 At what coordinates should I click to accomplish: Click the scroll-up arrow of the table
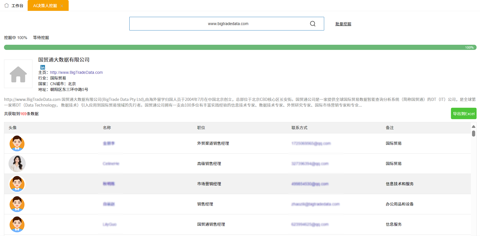(473, 127)
